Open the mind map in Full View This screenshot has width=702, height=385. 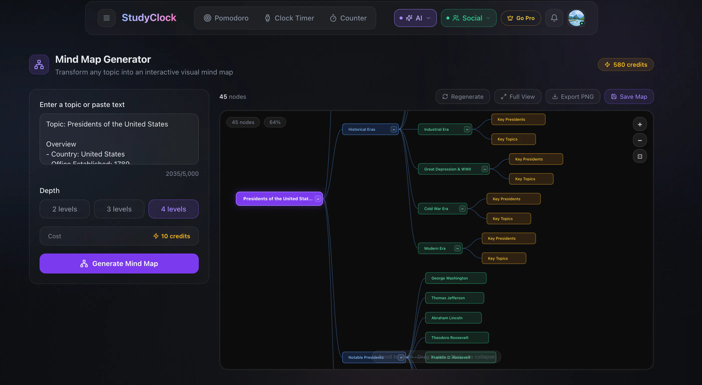[518, 96]
